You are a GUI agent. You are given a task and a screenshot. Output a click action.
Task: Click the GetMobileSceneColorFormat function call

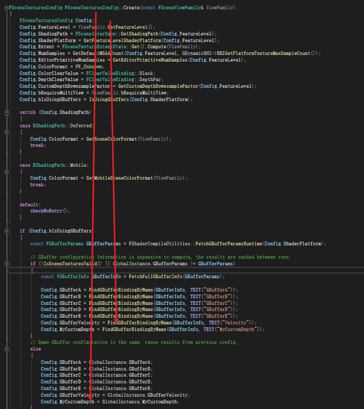pos(120,178)
